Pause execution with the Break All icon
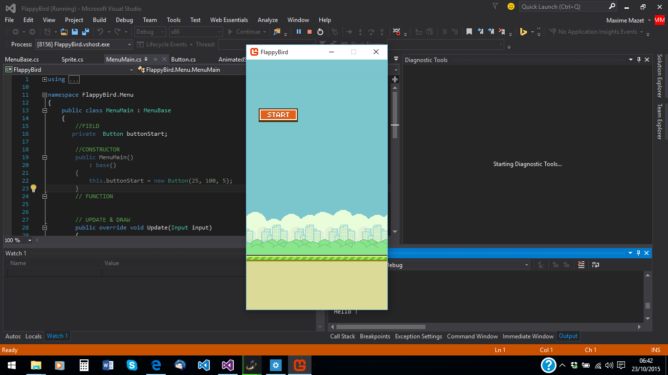Screen dimensions: 668x375 [x=299, y=31]
